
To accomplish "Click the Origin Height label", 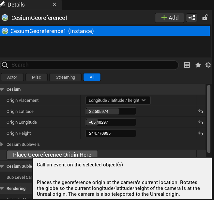I will 19,133.
